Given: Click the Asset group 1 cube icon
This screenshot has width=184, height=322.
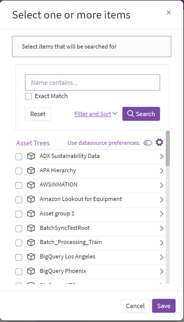Looking at the screenshot, I should pos(31,214).
